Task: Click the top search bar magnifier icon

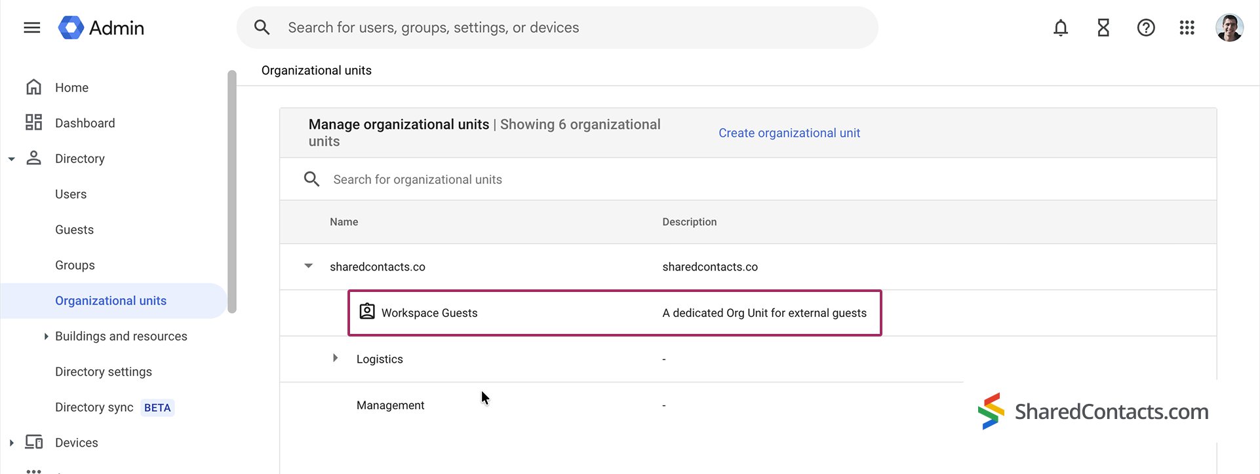Action: (x=262, y=27)
